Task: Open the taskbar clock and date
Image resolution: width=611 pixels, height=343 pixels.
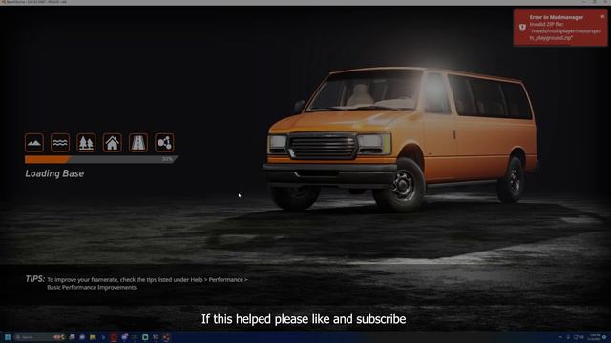Action: pyautogui.click(x=595, y=337)
